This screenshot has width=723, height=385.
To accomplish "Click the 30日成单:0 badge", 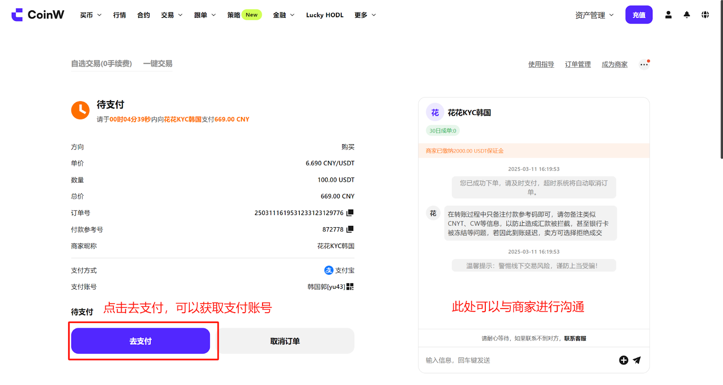I will (x=443, y=131).
